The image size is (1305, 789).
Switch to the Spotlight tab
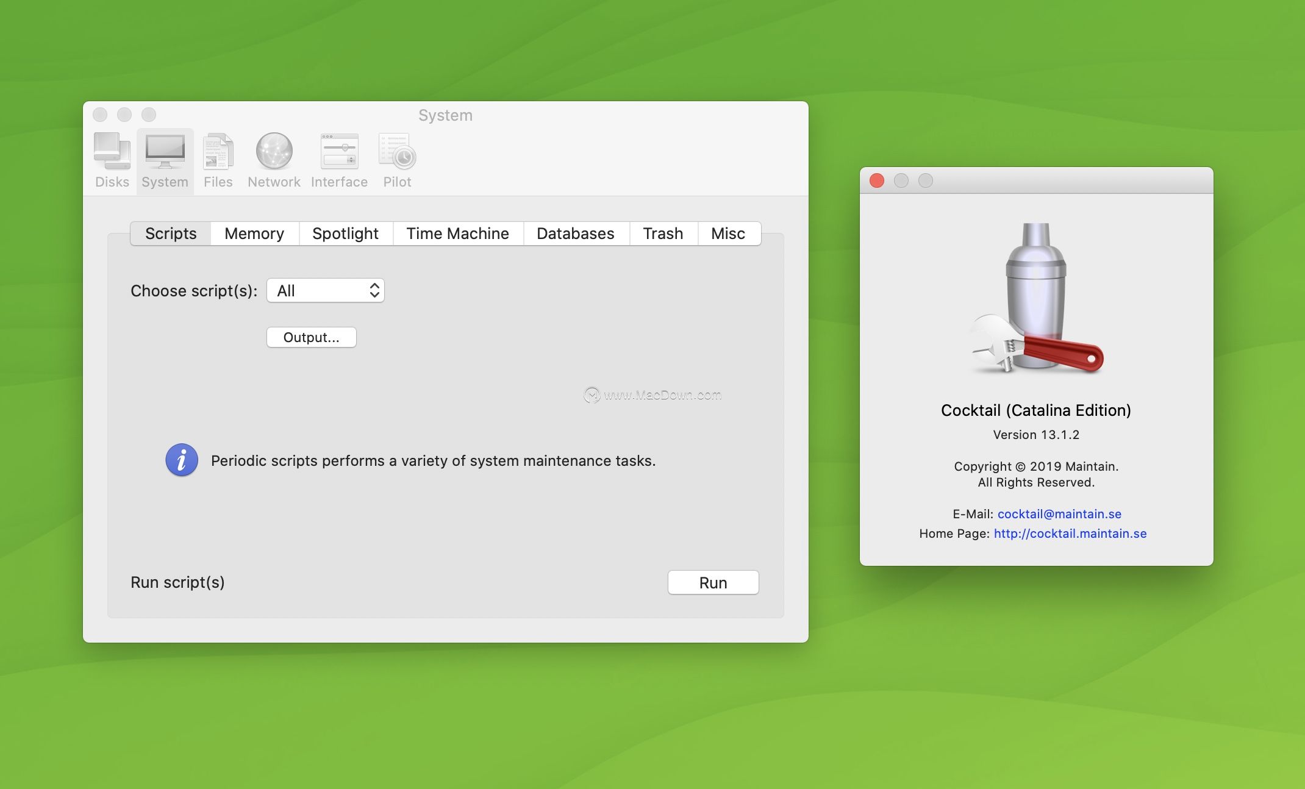point(345,234)
